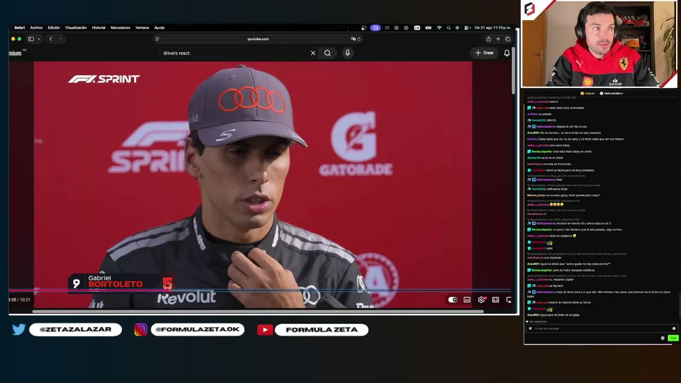Image resolution: width=681 pixels, height=383 pixels.
Task: Click the @ZETAZALAZAR handle label
Action: [x=76, y=330]
